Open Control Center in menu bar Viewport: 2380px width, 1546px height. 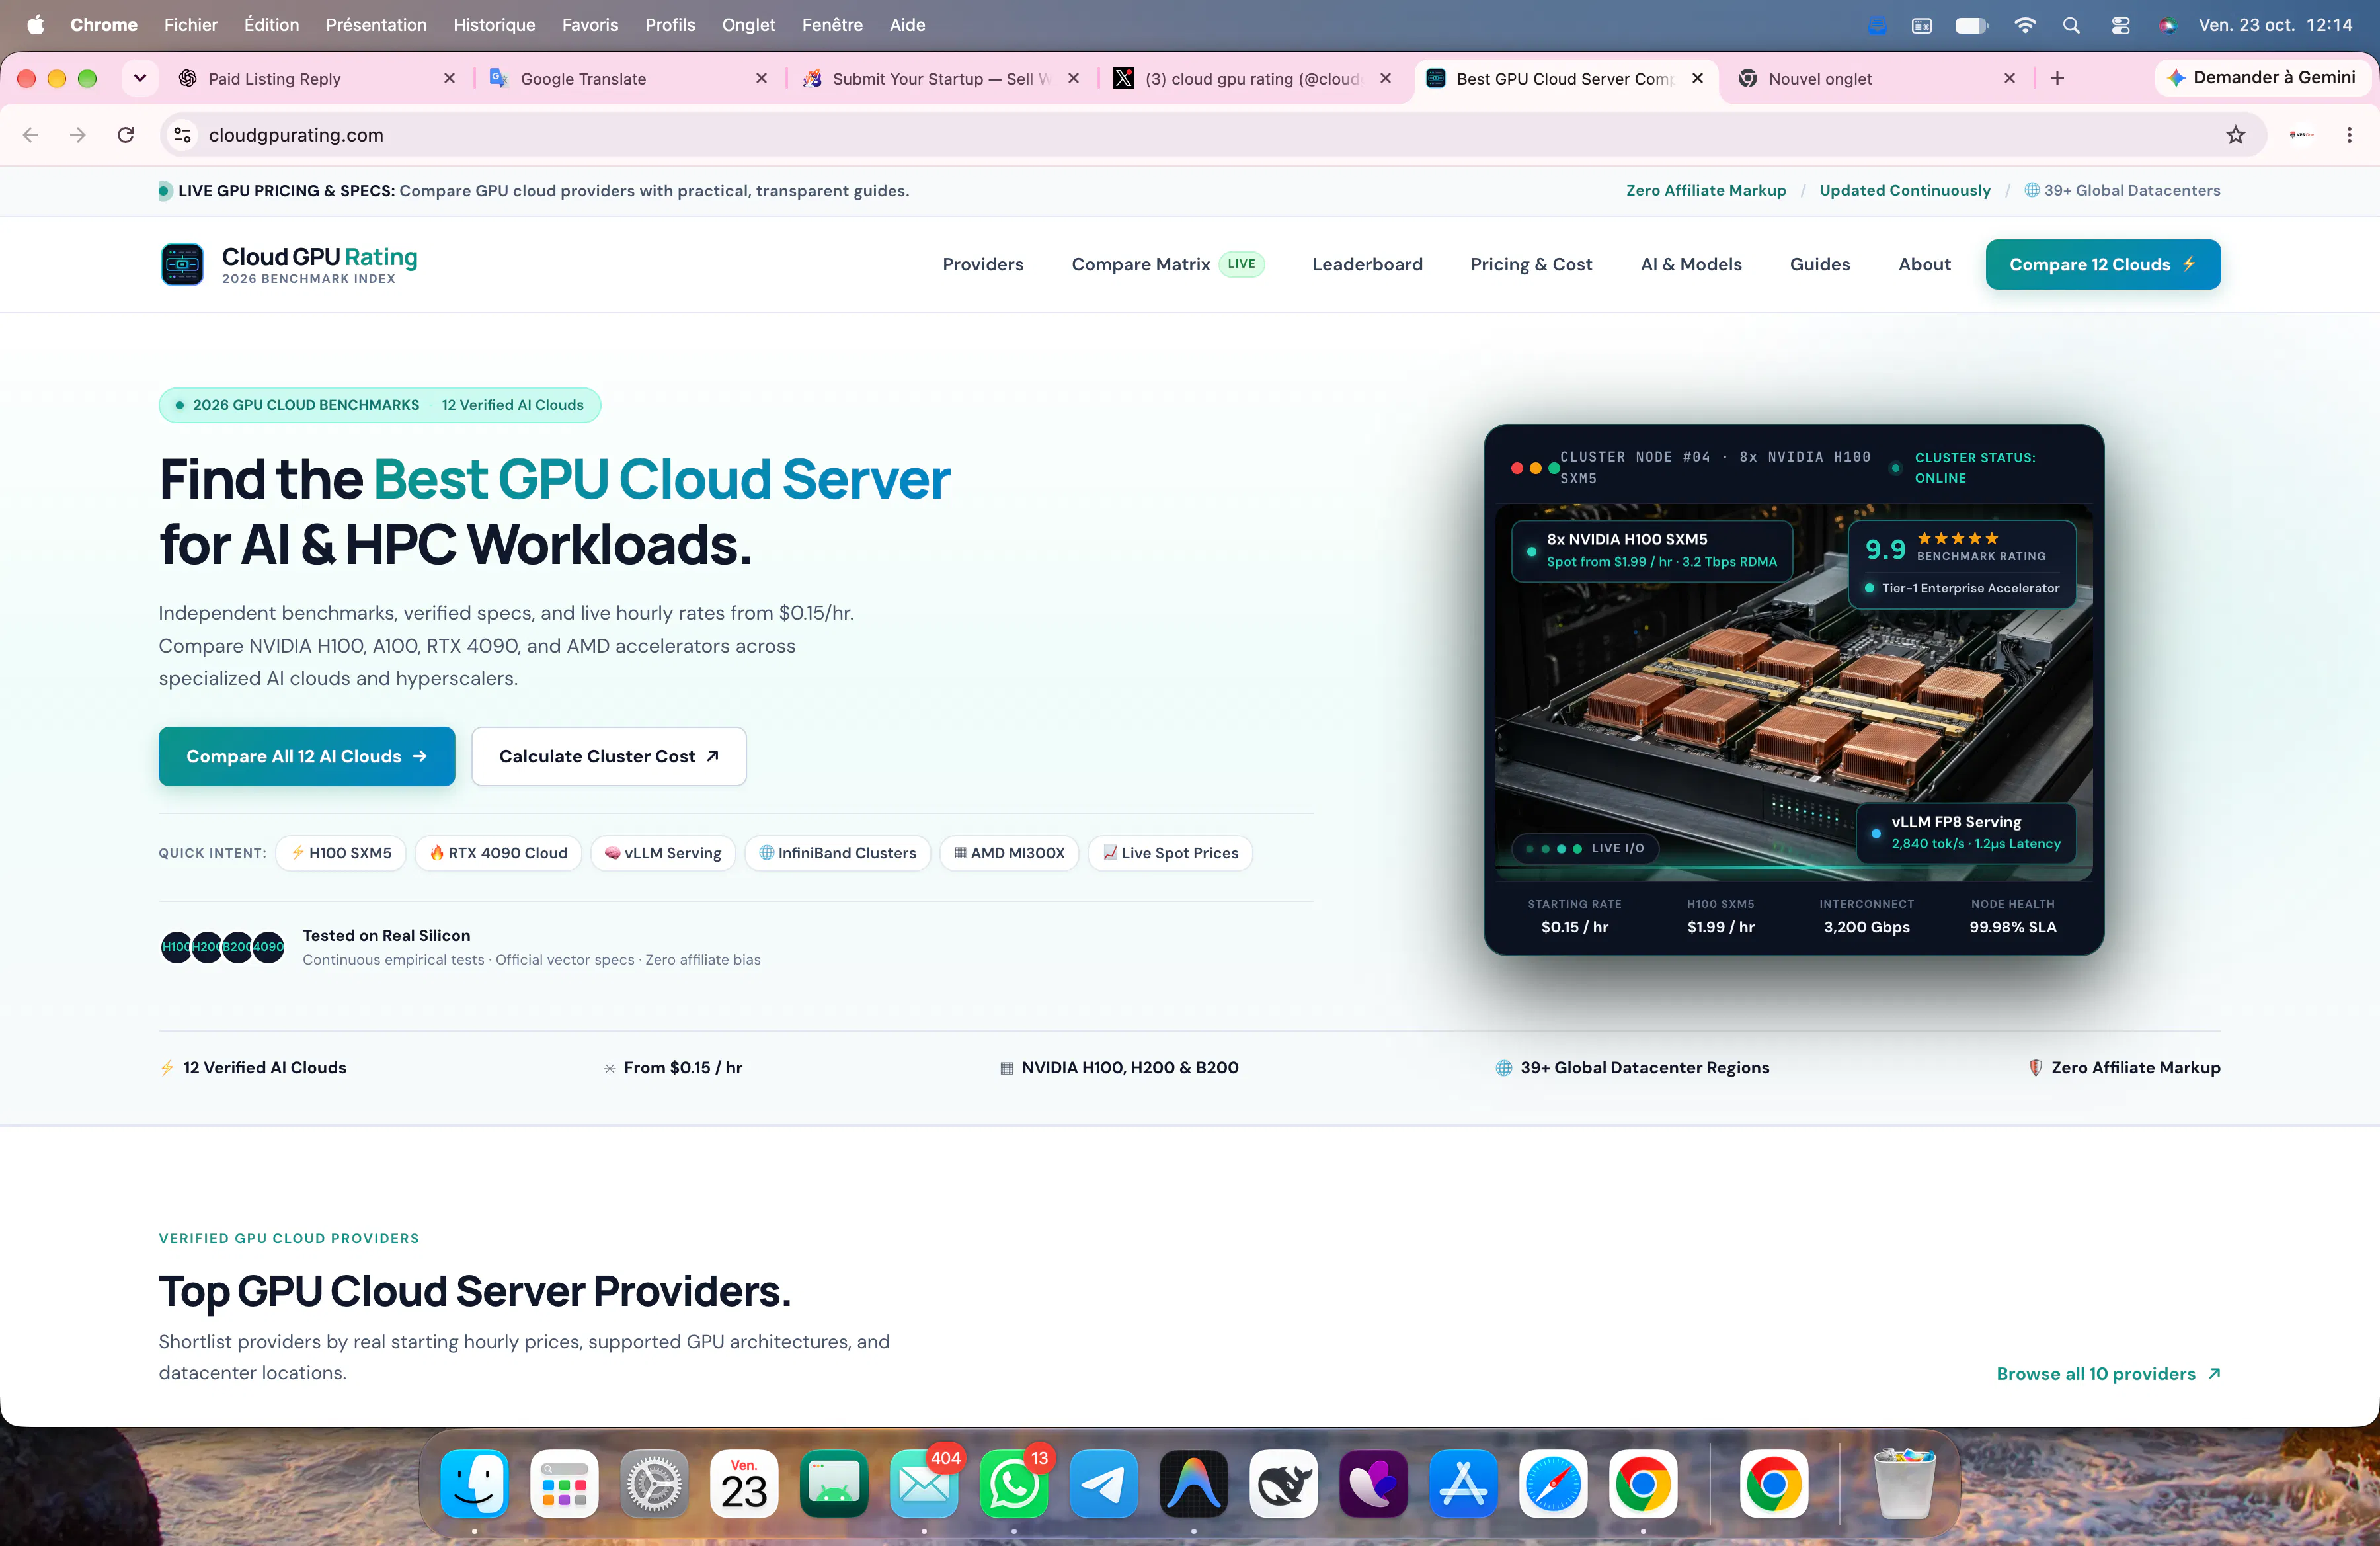point(2120,25)
